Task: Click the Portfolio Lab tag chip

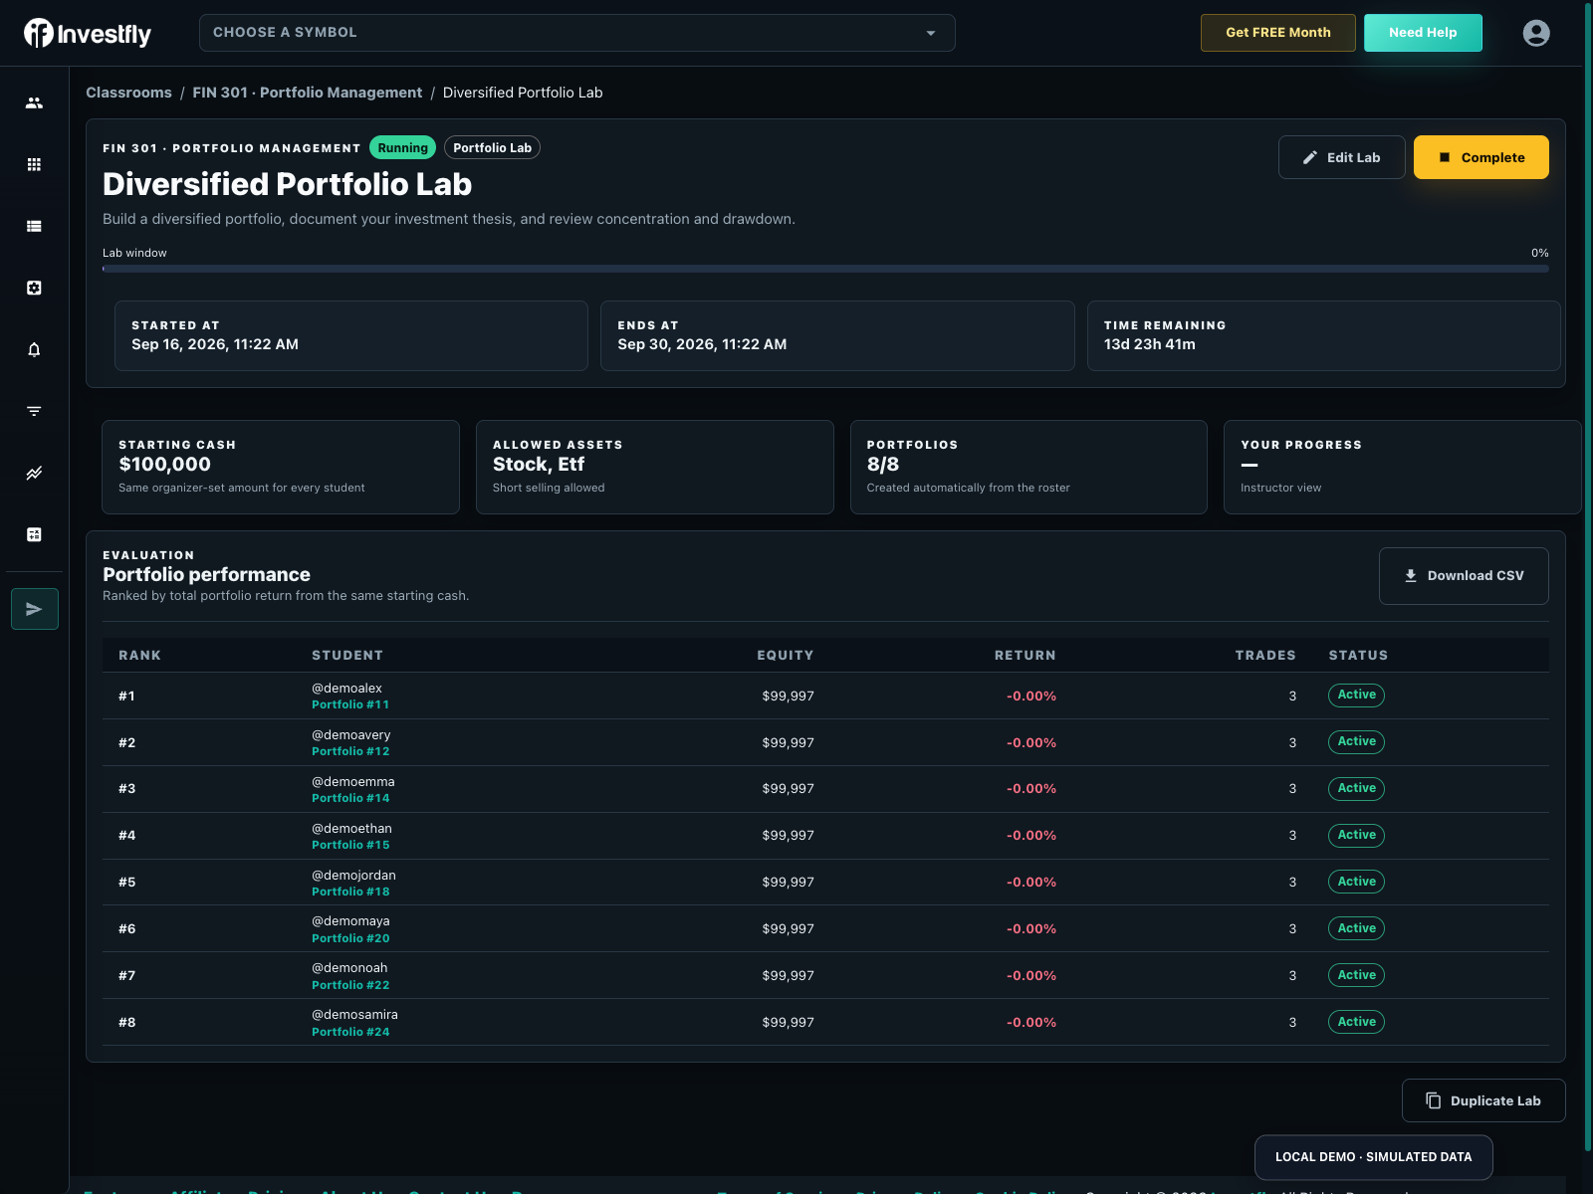Action: point(492,147)
